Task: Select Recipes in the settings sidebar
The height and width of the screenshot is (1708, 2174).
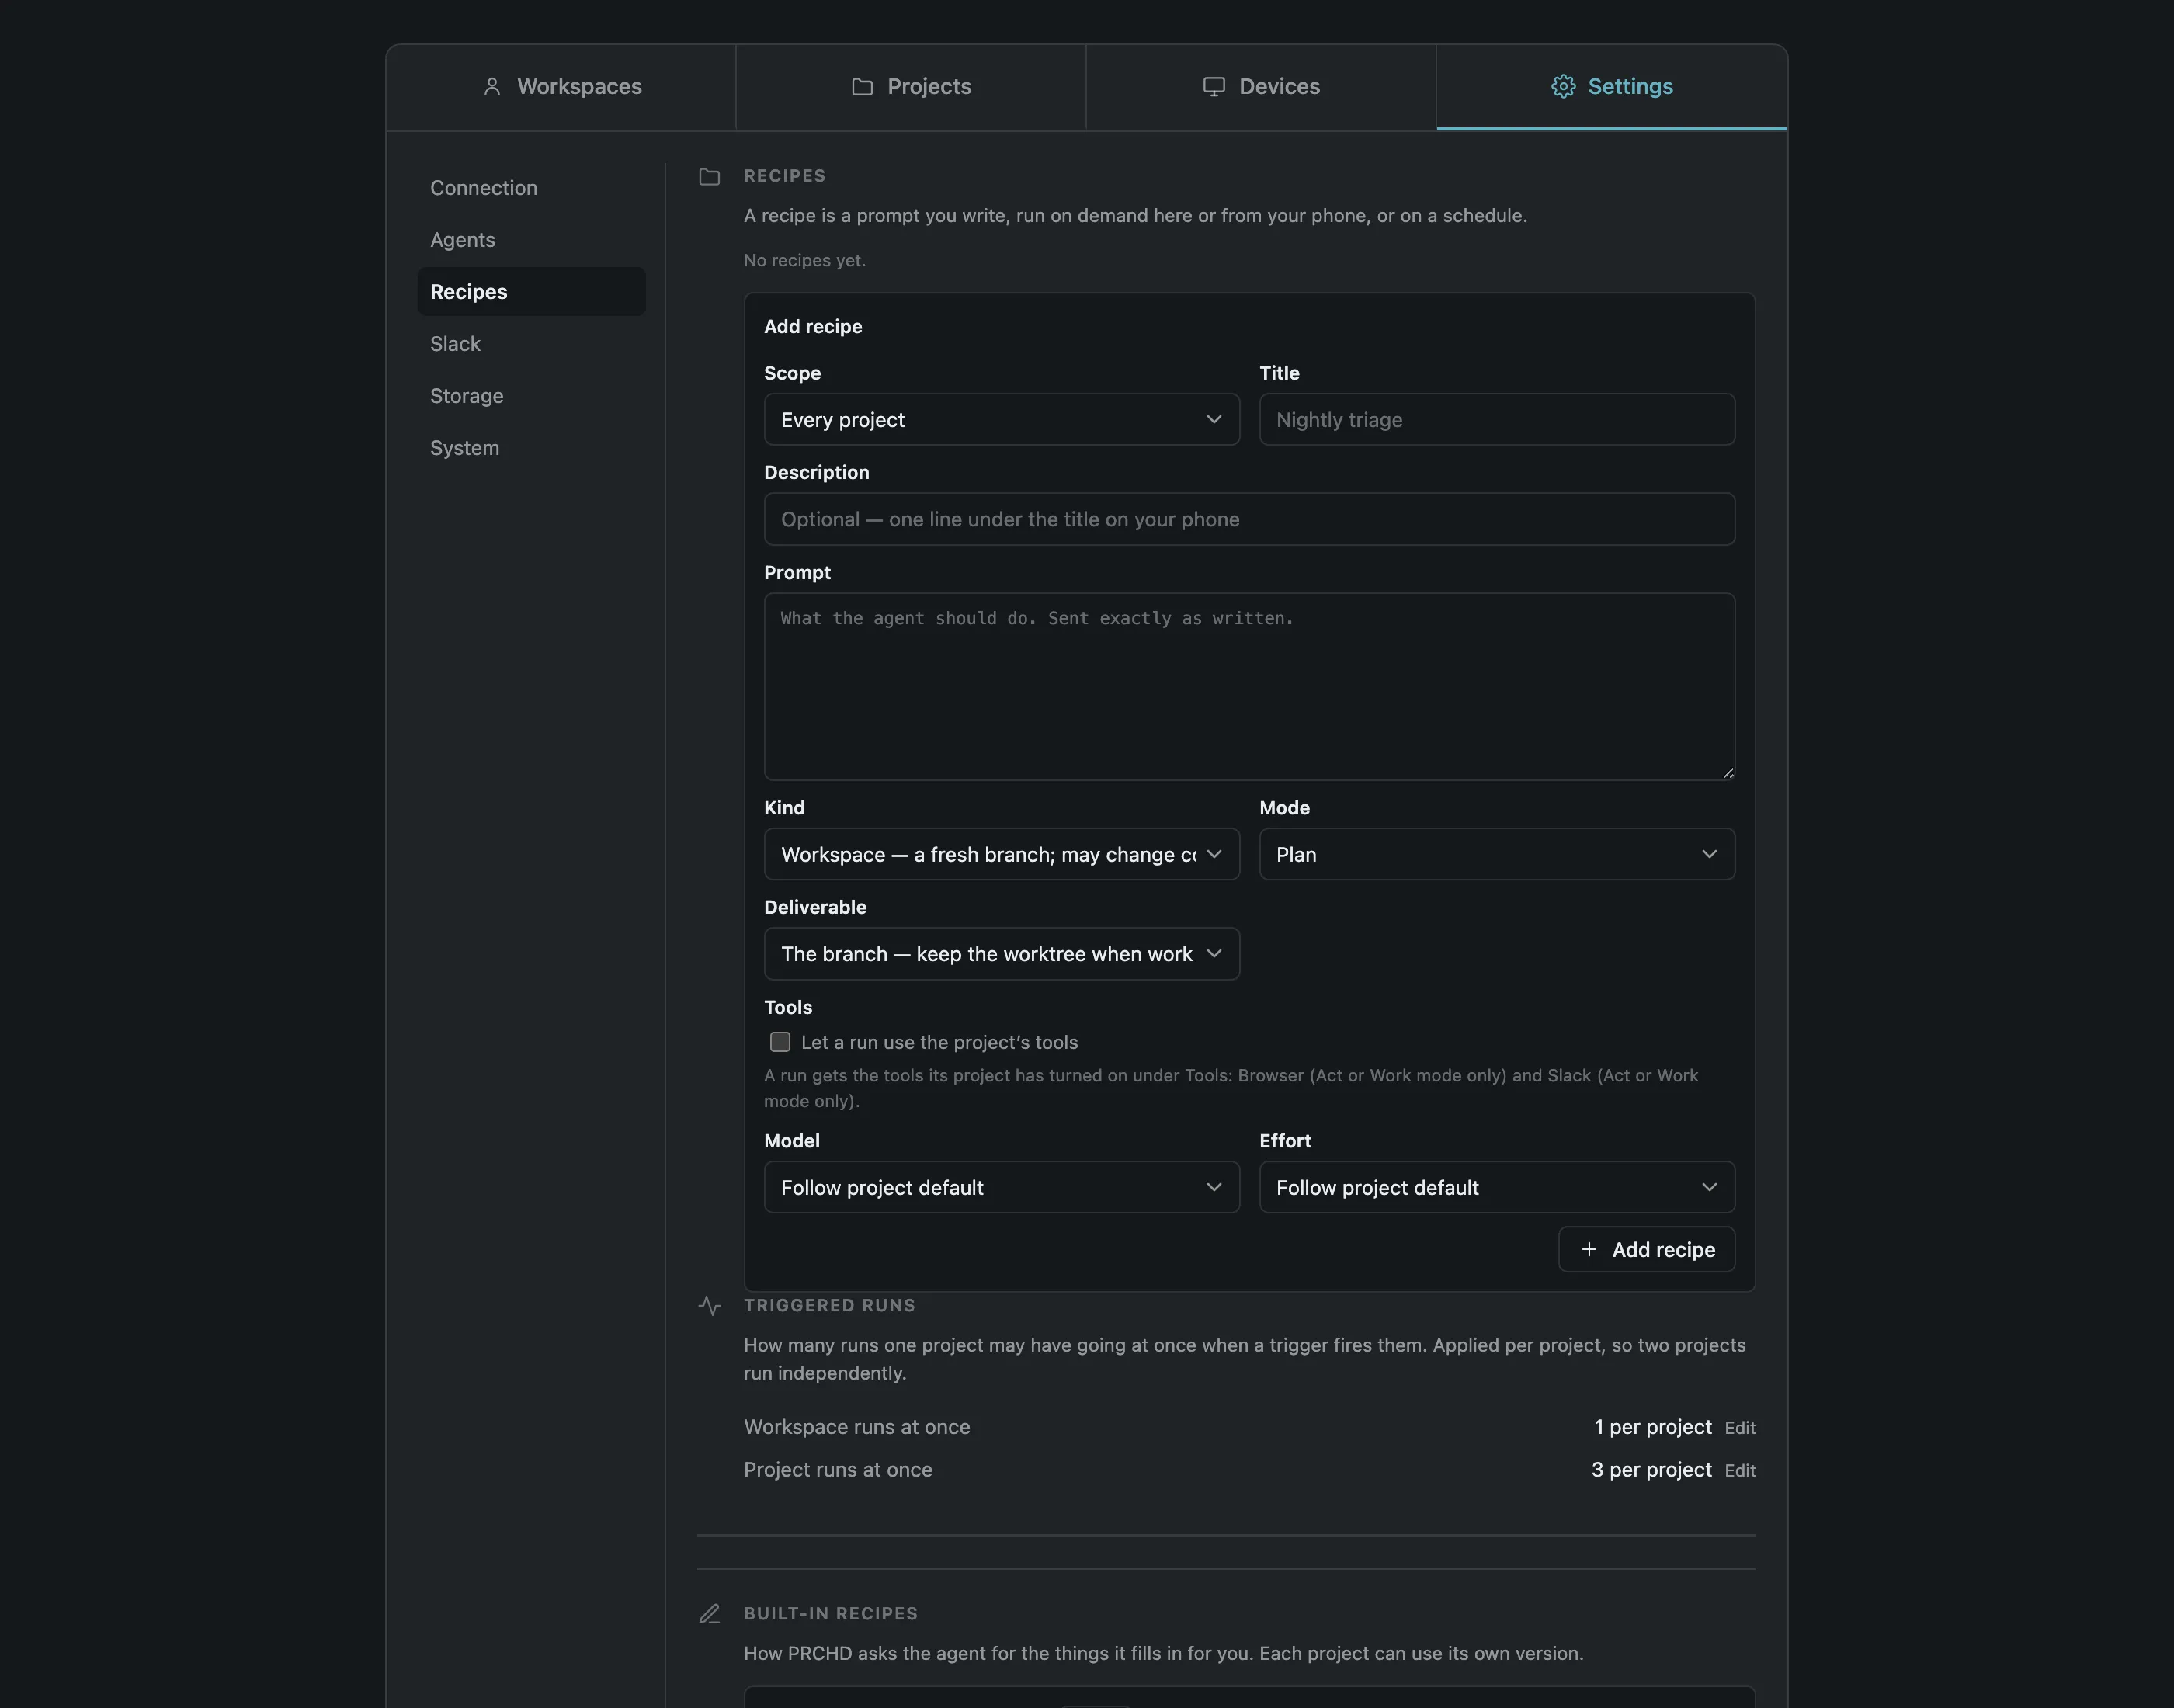Action: [531, 292]
